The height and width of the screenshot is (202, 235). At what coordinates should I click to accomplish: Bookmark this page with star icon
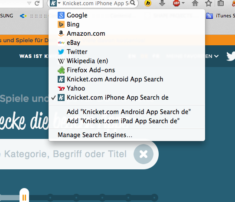pyautogui.click(x=209, y=3)
